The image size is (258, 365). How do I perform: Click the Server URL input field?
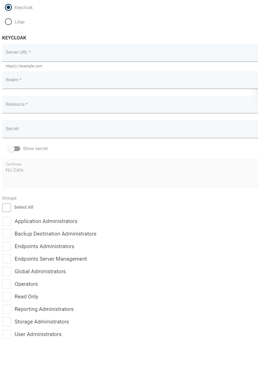tap(130, 53)
